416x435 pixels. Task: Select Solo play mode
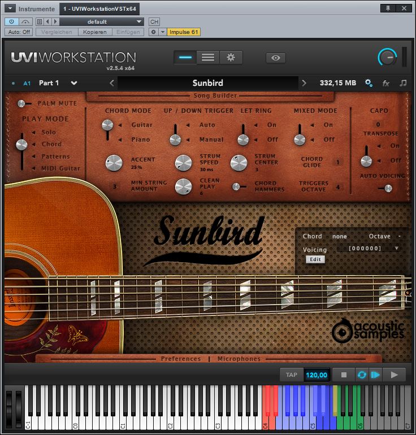click(x=49, y=132)
